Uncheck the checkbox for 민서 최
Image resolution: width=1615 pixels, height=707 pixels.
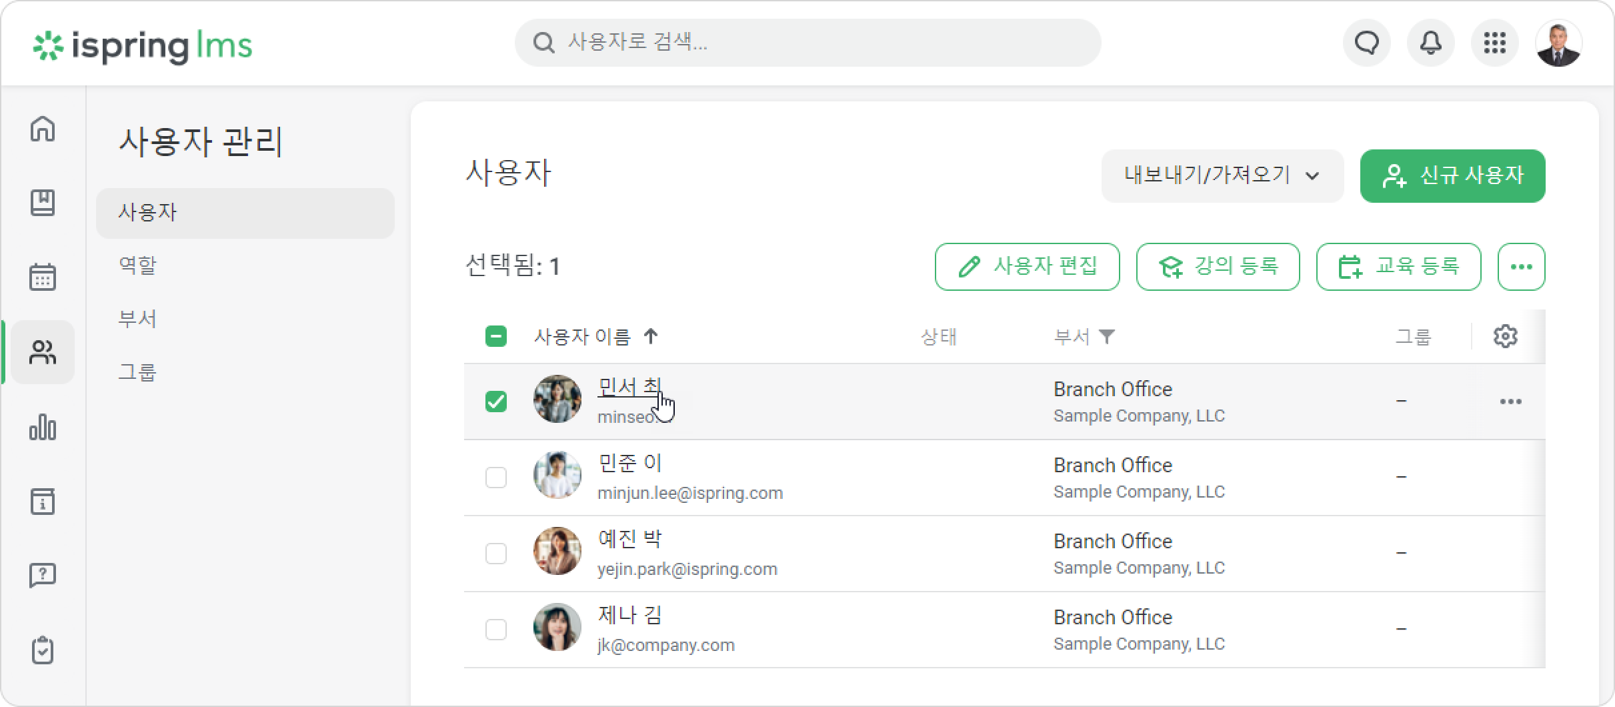click(496, 402)
